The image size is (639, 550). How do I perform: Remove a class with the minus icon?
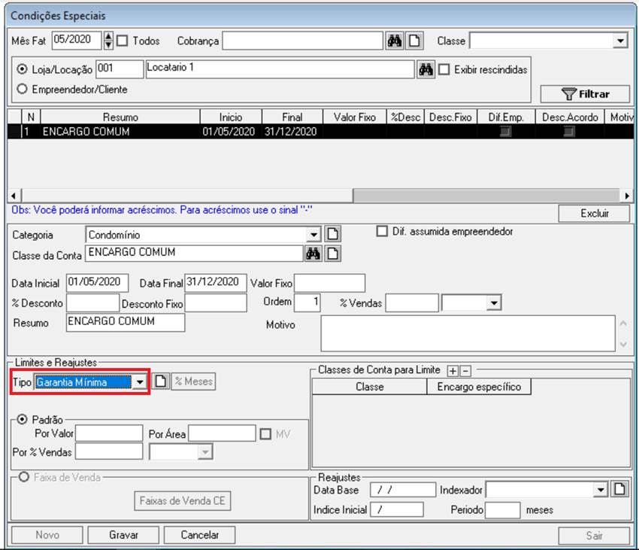click(465, 371)
